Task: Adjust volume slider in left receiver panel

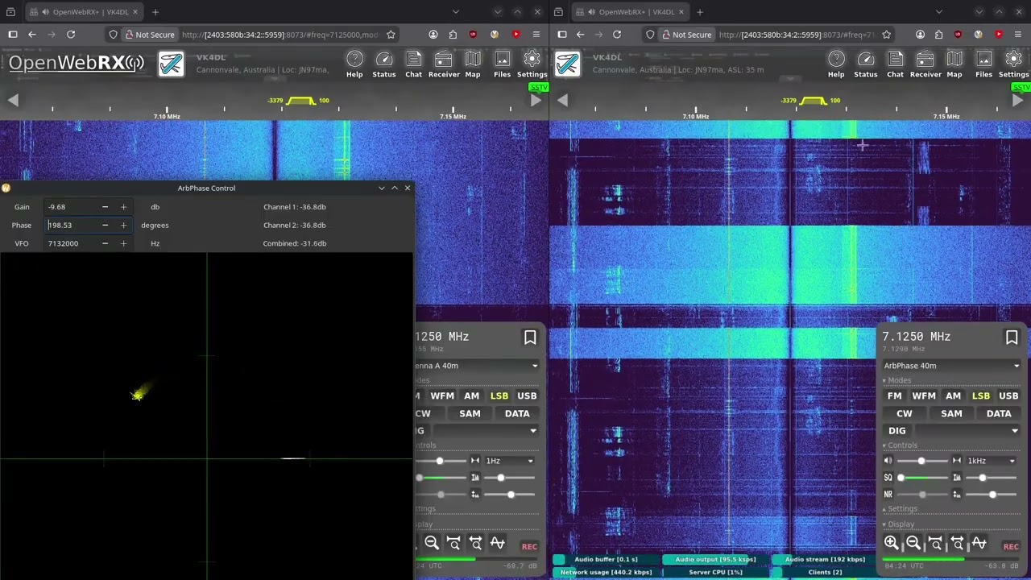Action: 440,461
